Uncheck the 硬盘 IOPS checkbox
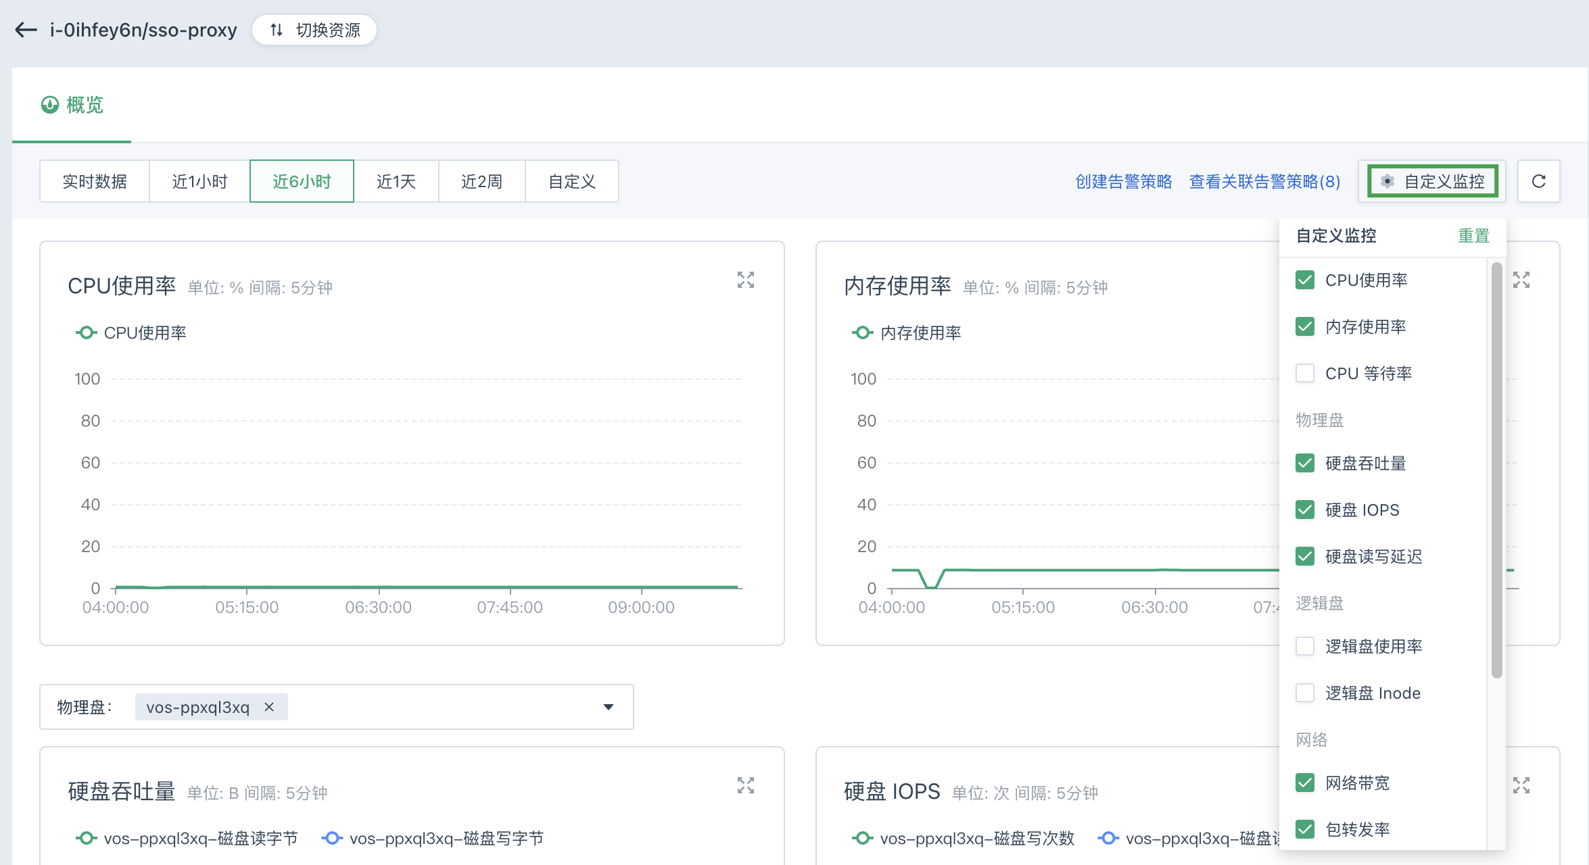Viewport: 1589px width, 865px height. [1305, 510]
